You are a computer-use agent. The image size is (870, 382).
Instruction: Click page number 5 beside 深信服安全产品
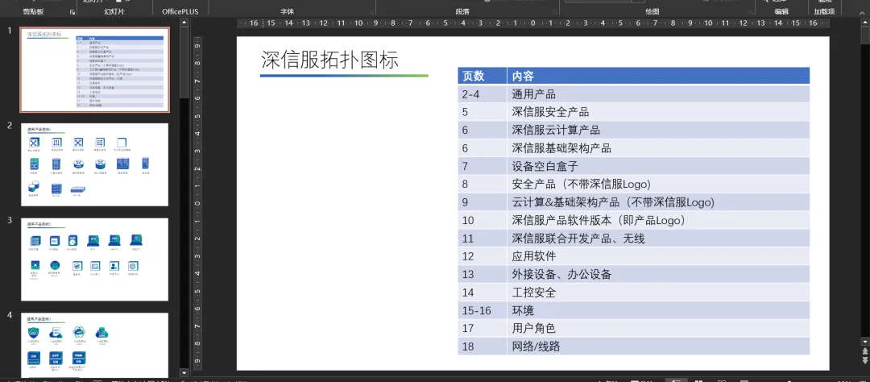(483, 111)
